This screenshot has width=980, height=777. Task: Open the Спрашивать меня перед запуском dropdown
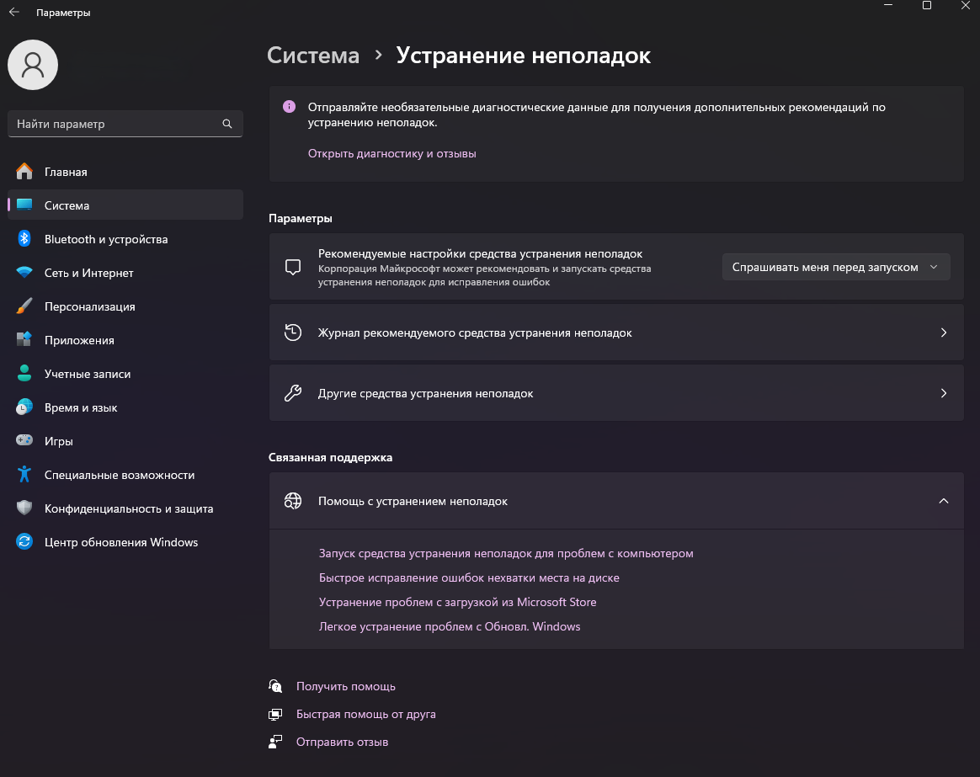coord(835,267)
